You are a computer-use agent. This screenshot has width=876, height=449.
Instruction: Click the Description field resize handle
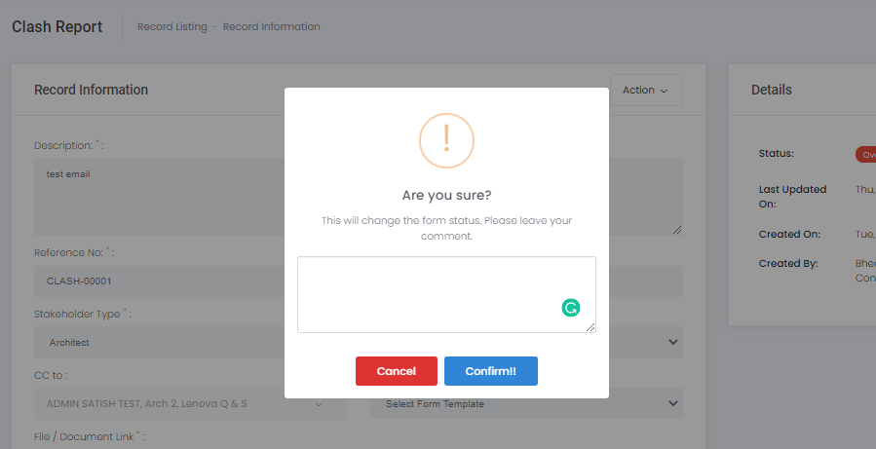(x=677, y=230)
